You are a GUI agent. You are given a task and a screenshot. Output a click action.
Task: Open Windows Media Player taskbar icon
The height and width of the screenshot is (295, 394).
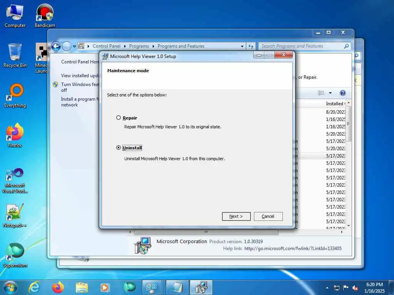pyautogui.click(x=105, y=287)
